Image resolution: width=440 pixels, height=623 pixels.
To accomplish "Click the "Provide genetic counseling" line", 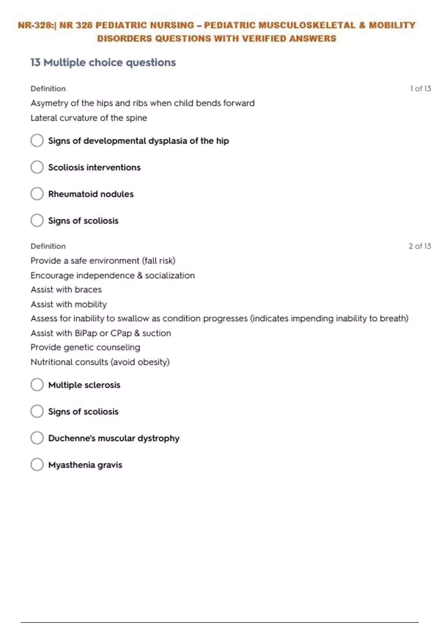I will pos(85,347).
